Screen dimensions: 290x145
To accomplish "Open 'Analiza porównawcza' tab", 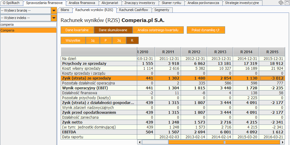I will click(203, 3).
